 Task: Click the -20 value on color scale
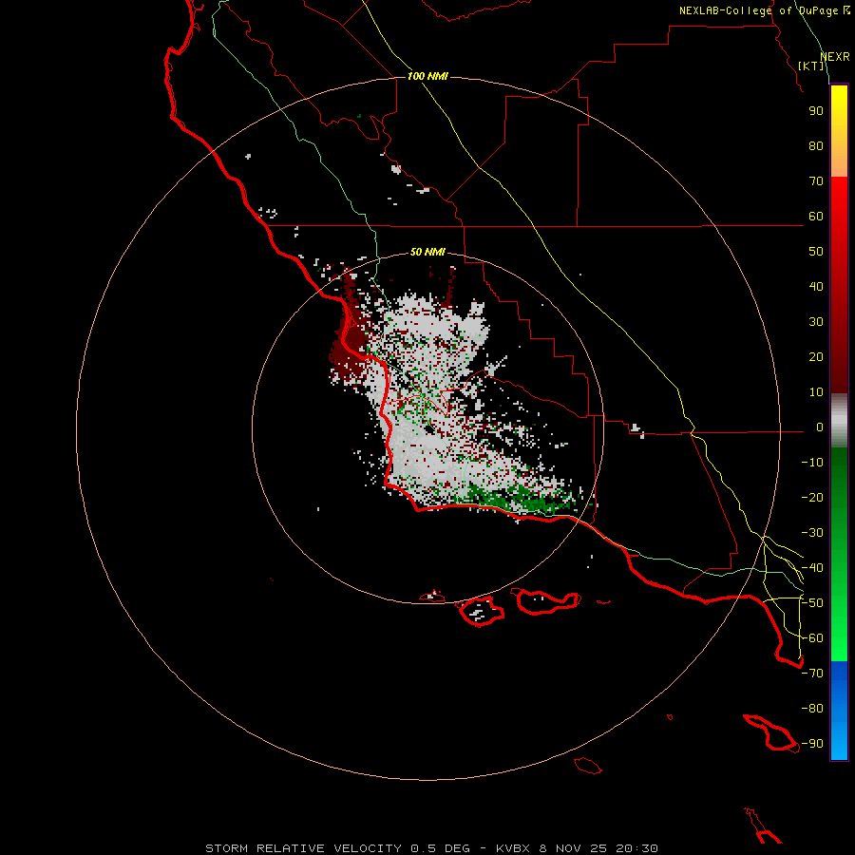(x=812, y=497)
